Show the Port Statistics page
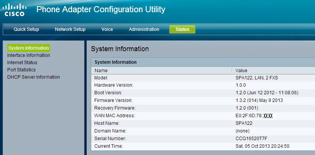315x155 pixels. [21, 70]
